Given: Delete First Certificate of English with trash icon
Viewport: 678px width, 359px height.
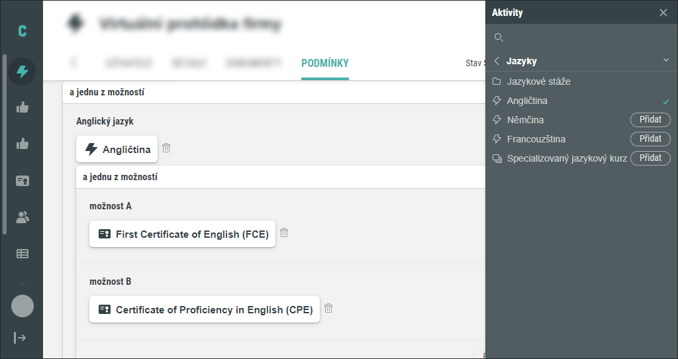Looking at the screenshot, I should (x=284, y=232).
